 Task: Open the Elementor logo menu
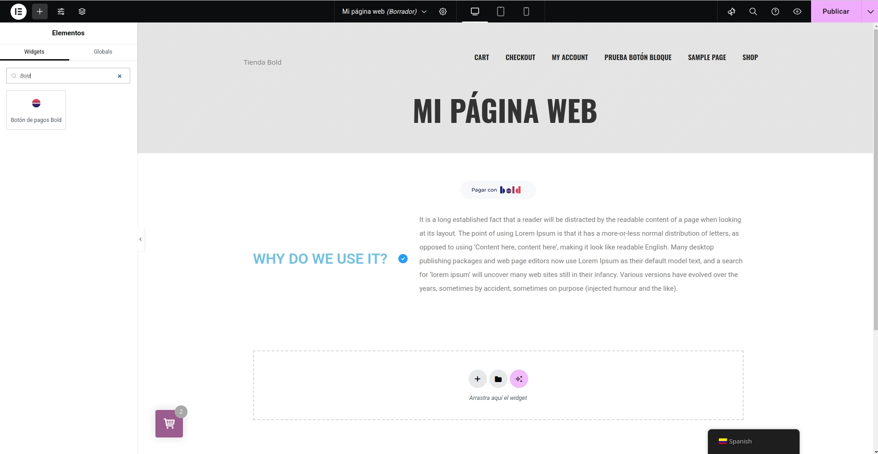click(18, 11)
